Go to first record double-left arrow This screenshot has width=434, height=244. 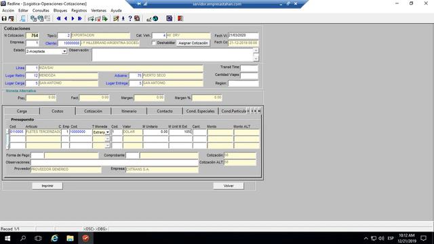tap(59, 18)
